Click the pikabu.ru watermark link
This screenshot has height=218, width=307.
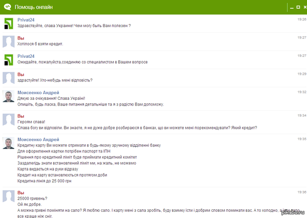(293, 212)
